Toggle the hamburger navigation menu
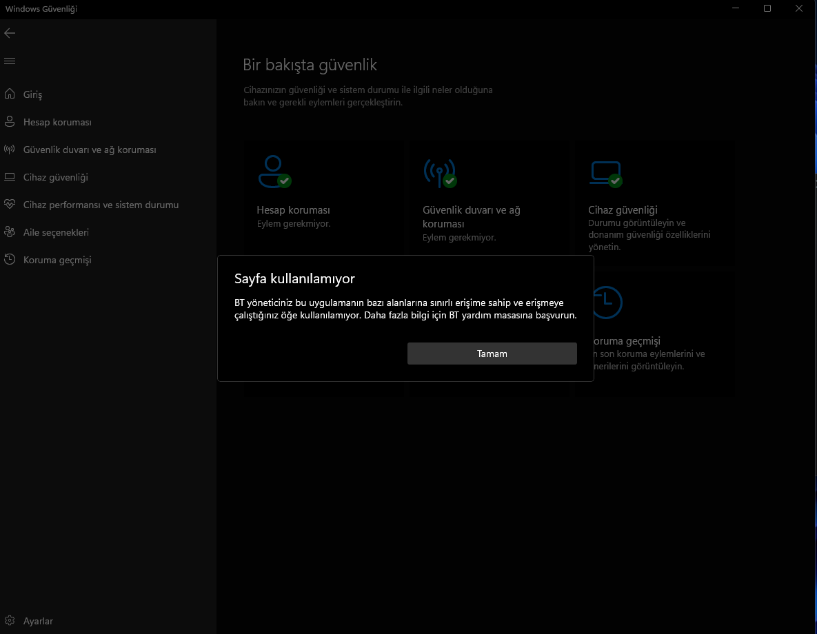This screenshot has height=634, width=817. click(x=10, y=61)
